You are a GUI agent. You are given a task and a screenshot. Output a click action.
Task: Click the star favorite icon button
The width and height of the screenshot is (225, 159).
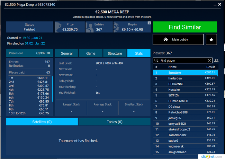(x=211, y=39)
